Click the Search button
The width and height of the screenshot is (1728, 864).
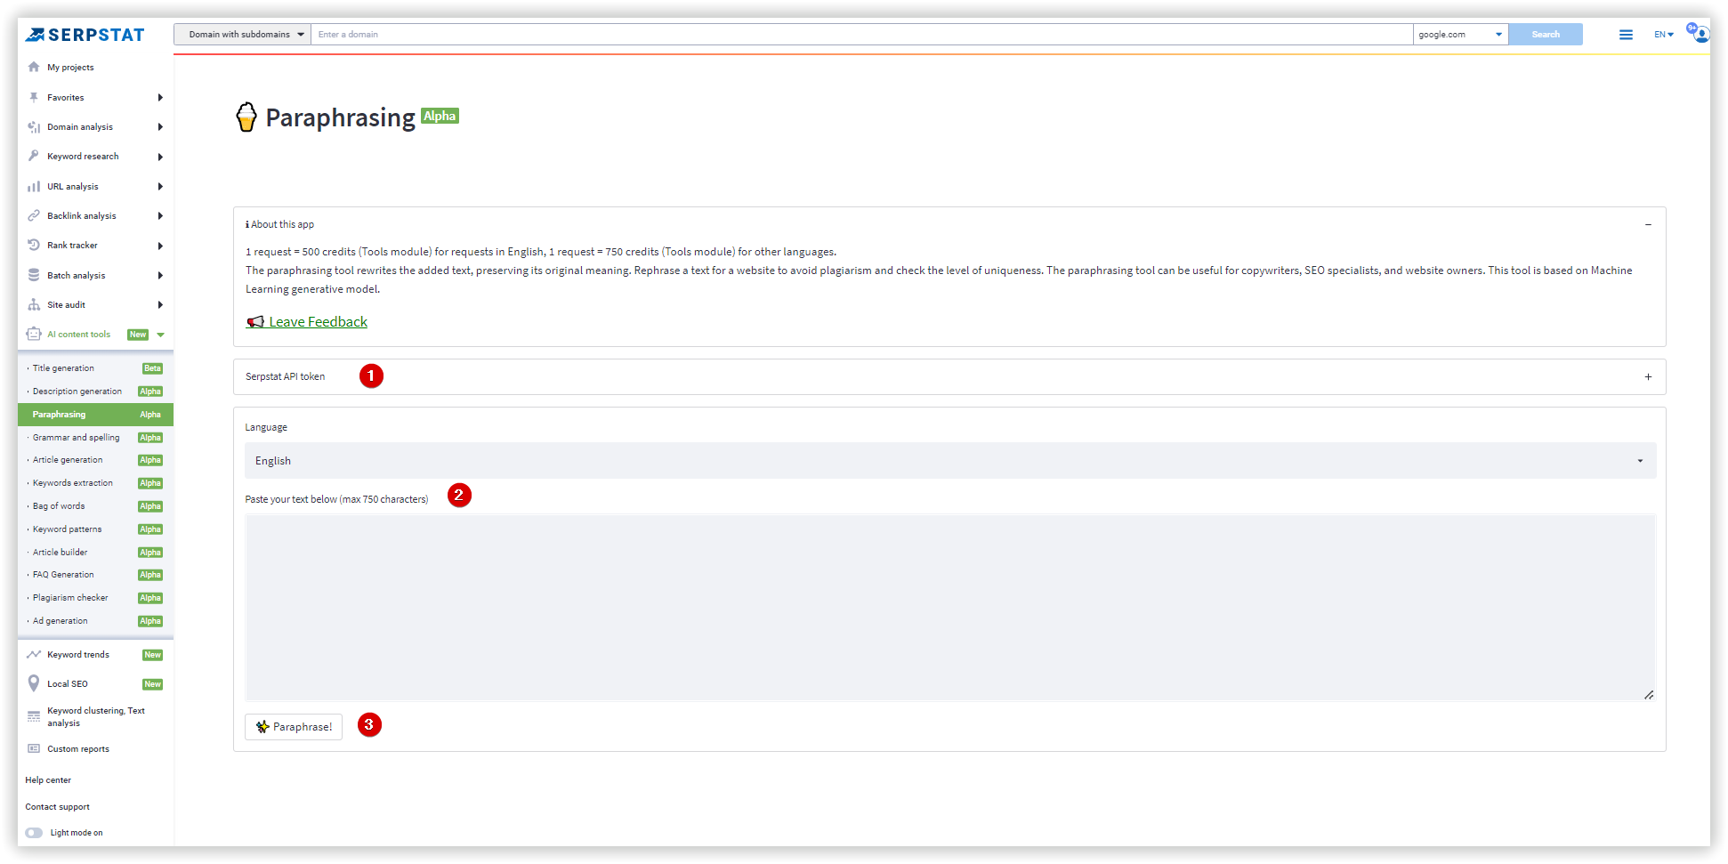[x=1546, y=35]
